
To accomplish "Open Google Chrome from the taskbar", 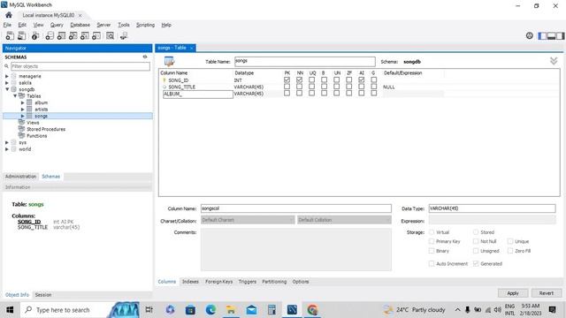I will click(x=312, y=310).
